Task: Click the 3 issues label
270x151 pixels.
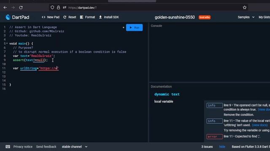Action: (x=207, y=147)
